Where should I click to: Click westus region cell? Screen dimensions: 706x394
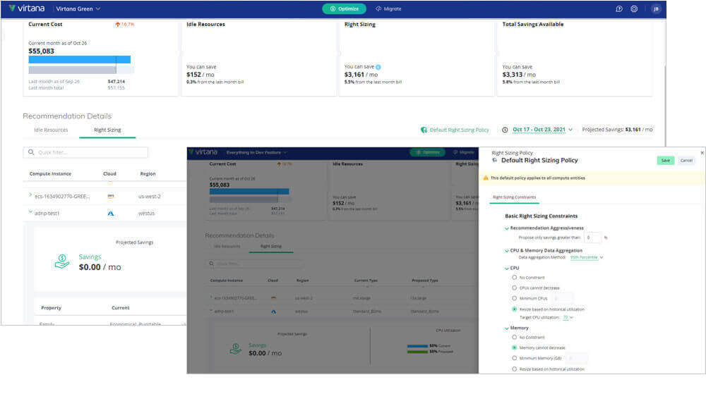[x=146, y=214]
